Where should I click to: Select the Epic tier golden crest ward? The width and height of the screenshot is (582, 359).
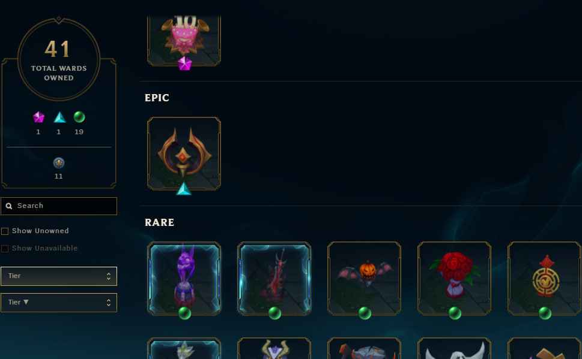184,154
